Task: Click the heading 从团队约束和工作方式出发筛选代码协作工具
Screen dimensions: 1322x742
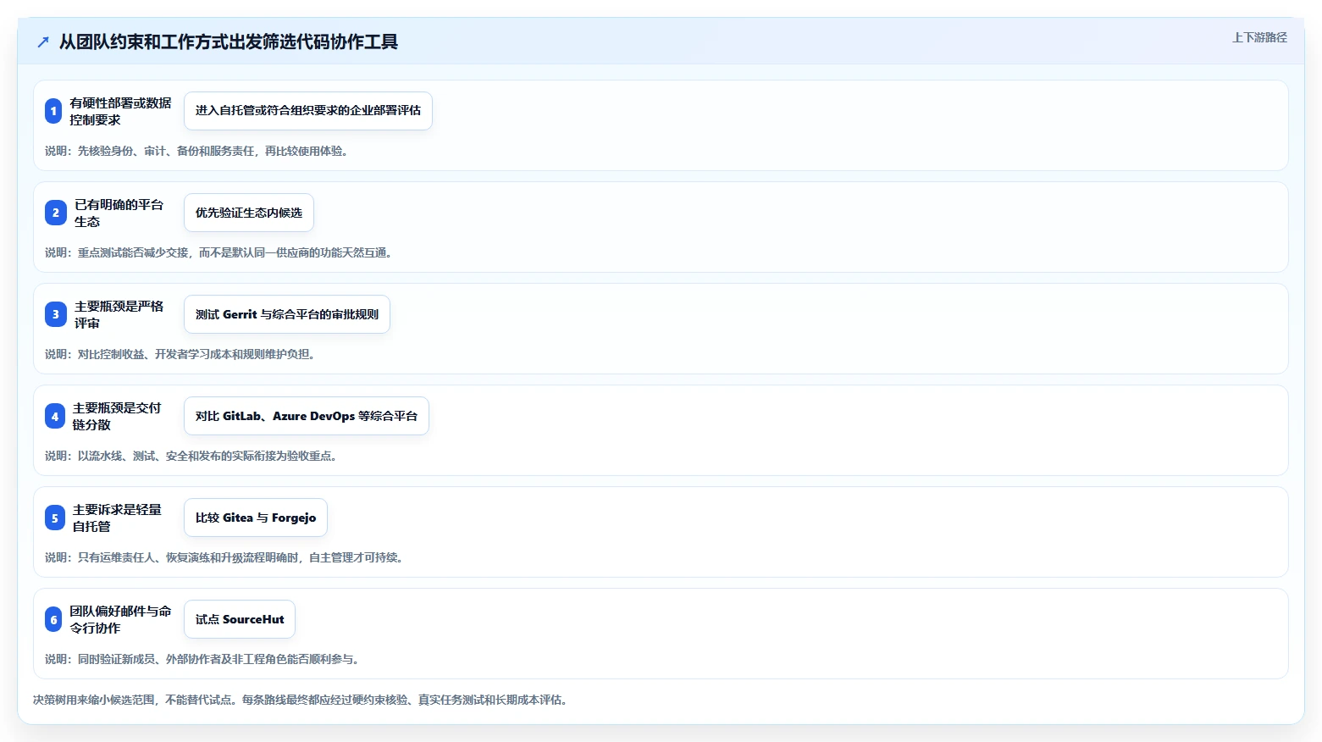Action: click(229, 42)
